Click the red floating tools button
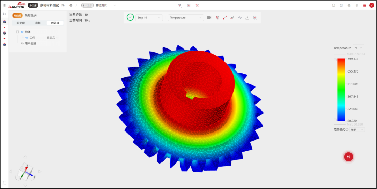 coord(348,157)
